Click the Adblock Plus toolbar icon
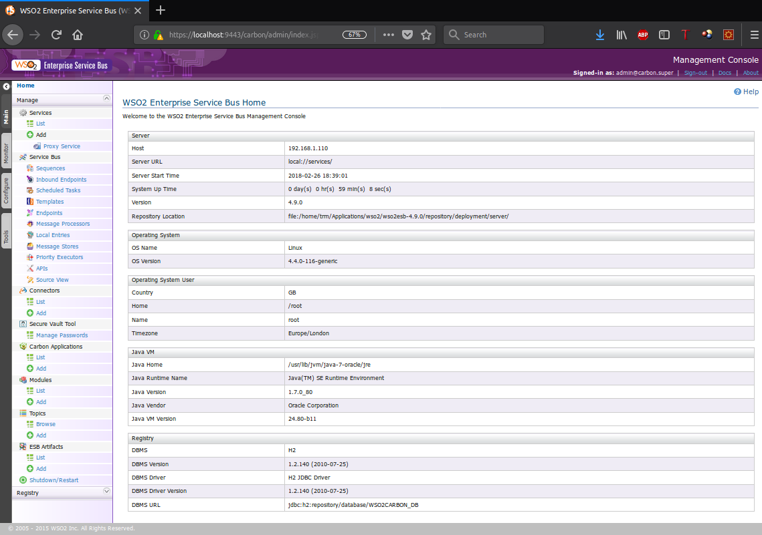Screen dimensions: 762x535 pos(643,35)
